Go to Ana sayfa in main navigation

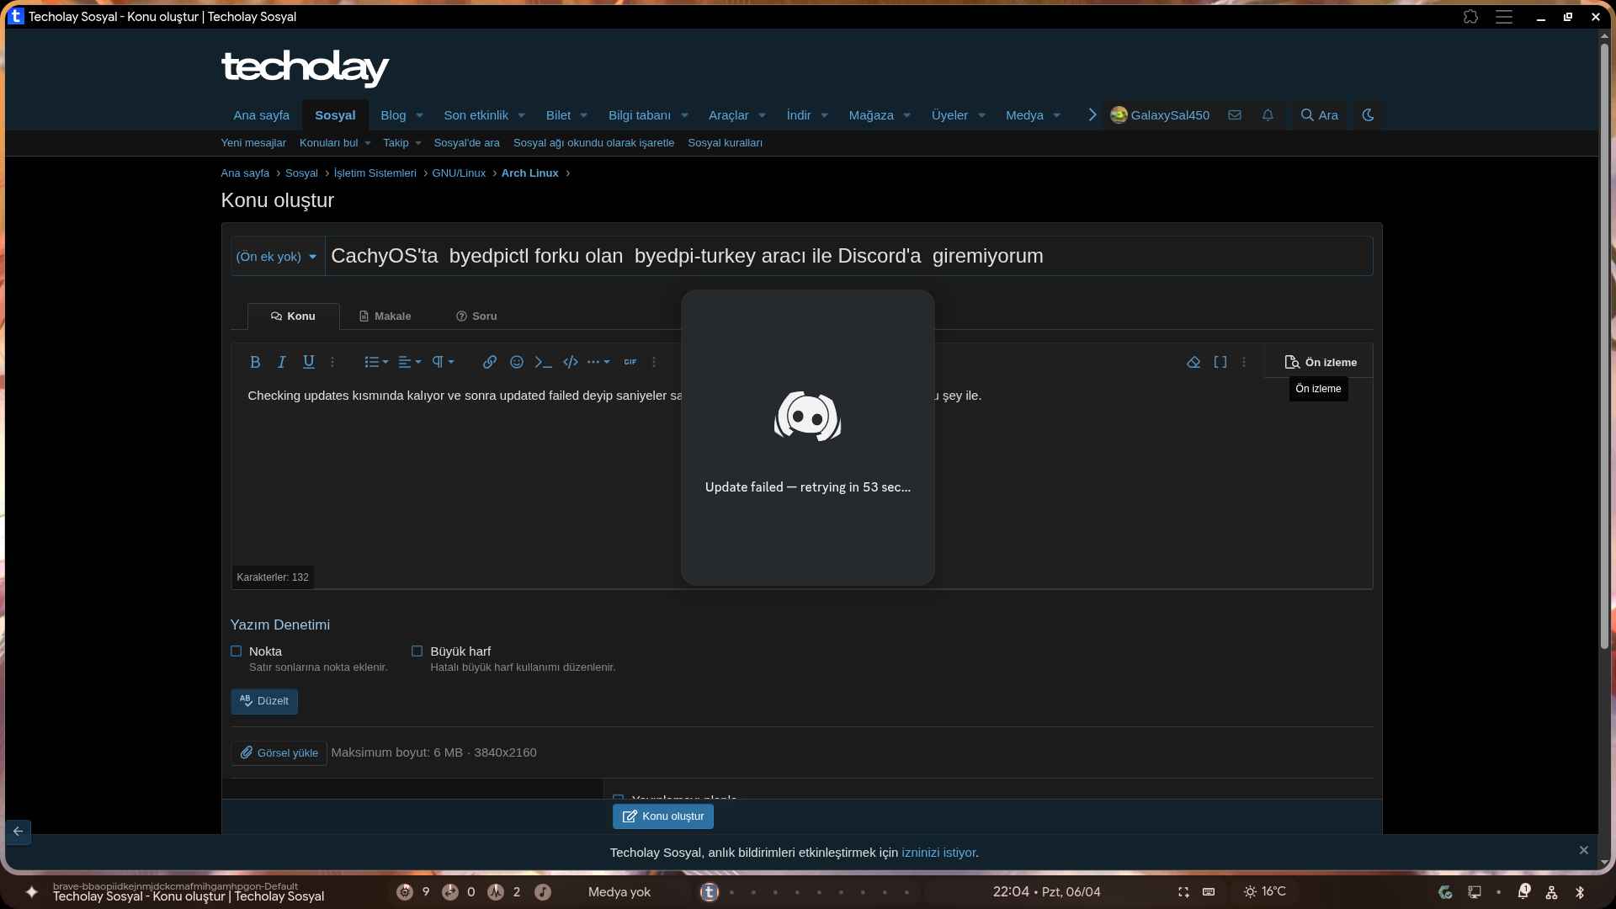[262, 115]
